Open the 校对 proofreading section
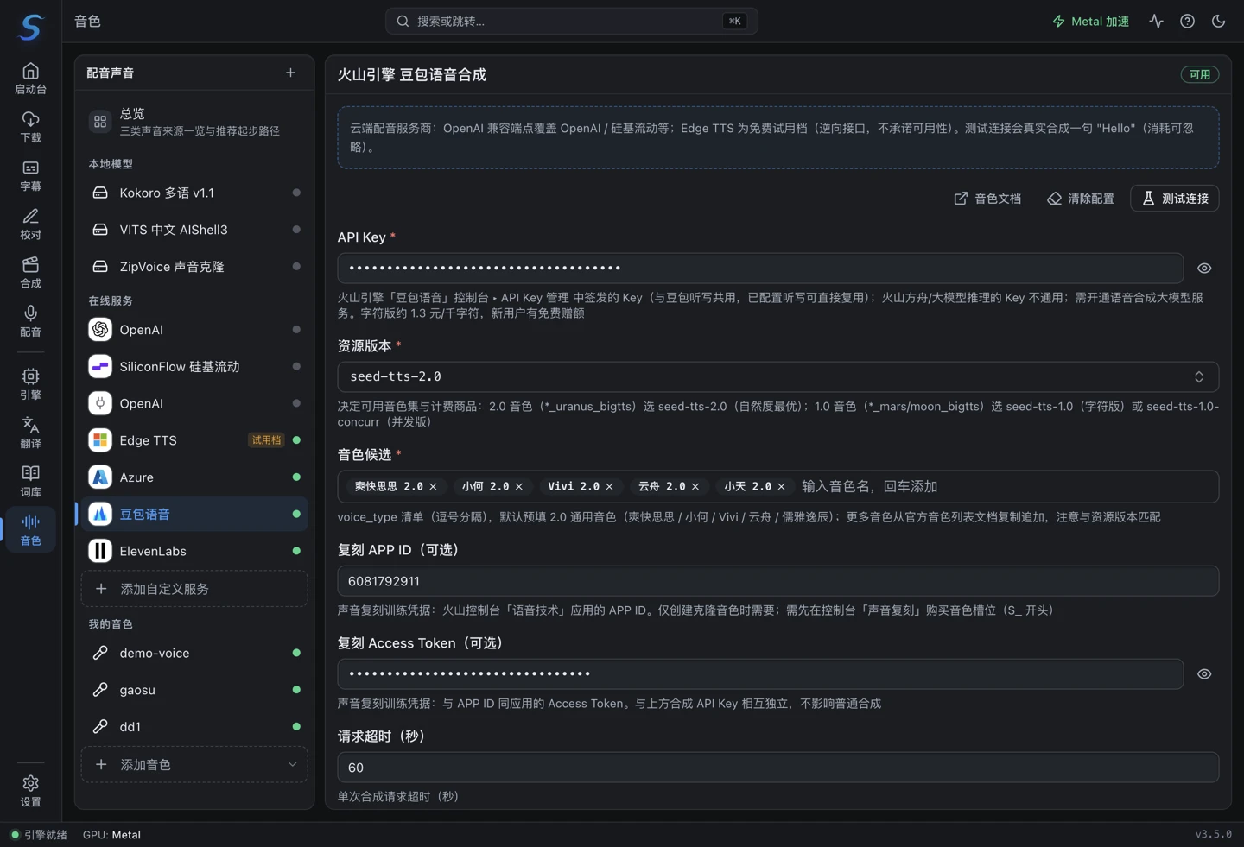The height and width of the screenshot is (847, 1244). click(31, 224)
